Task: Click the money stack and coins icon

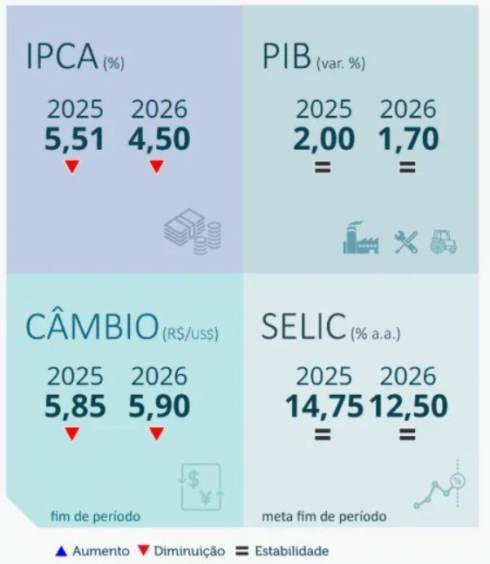Action: (x=193, y=232)
